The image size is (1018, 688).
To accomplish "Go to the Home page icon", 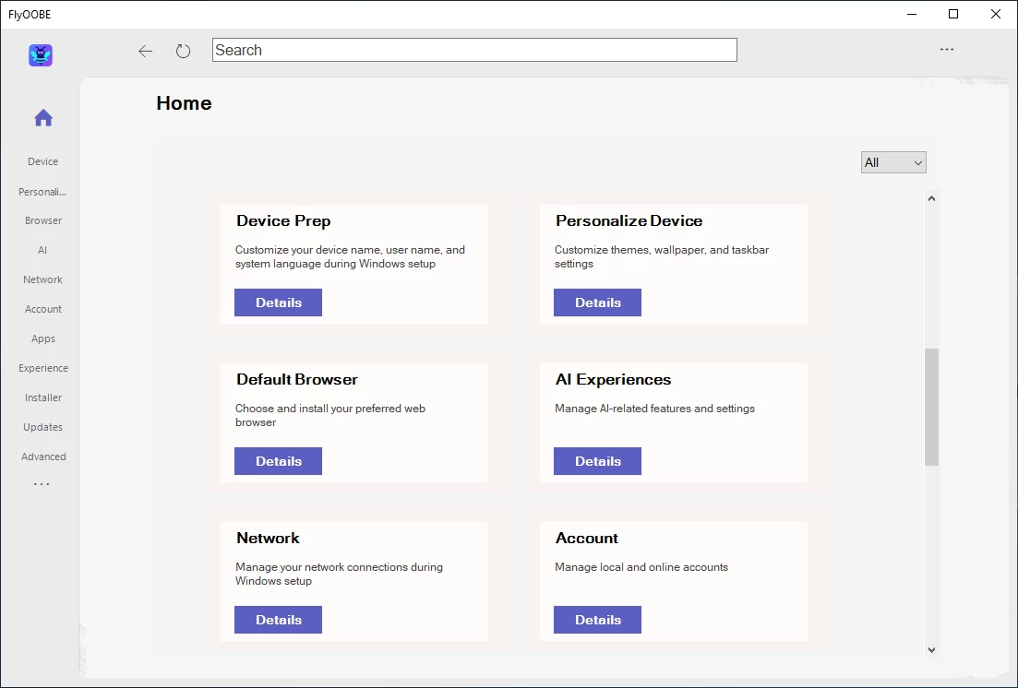I will point(43,118).
